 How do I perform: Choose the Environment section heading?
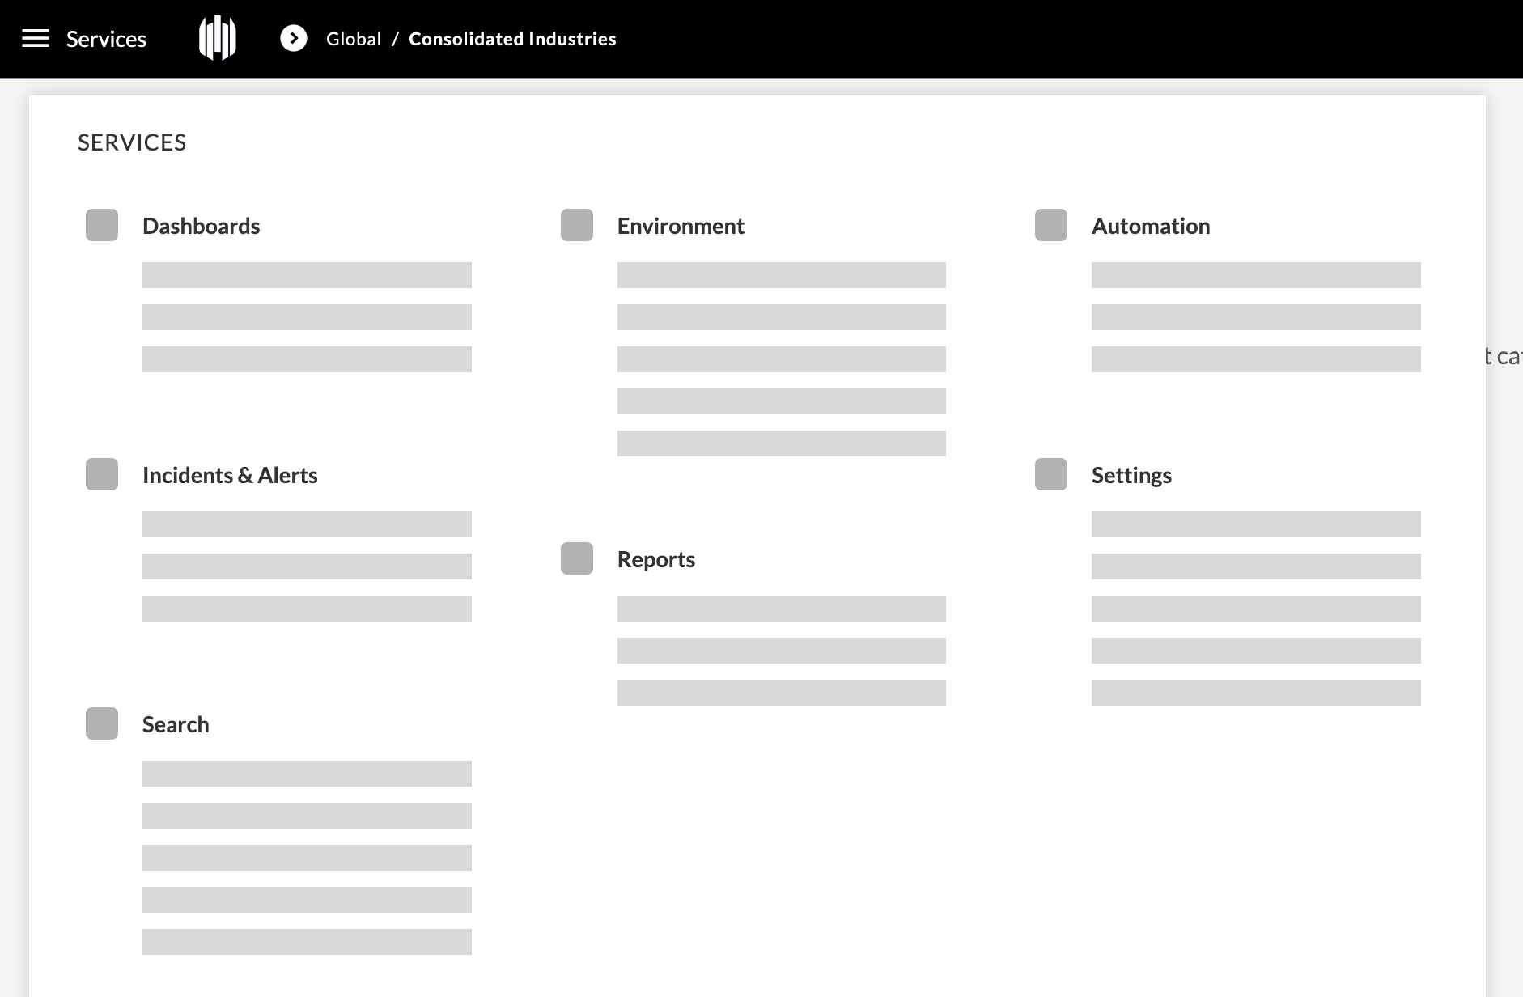(x=681, y=226)
